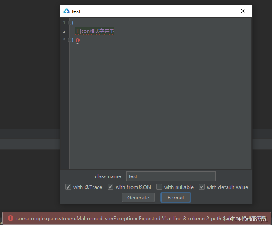Toggle the with @Trace checkbox
Image resolution: width=272 pixels, height=225 pixels.
pyautogui.click(x=68, y=187)
